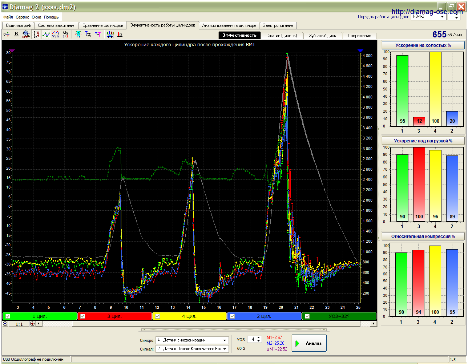468x364 pixels.
Task: Click the USB Осциллограф не подключен status text
Action: [x=33, y=359]
